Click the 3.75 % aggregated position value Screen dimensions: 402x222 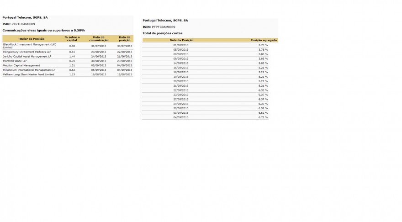[x=263, y=45]
